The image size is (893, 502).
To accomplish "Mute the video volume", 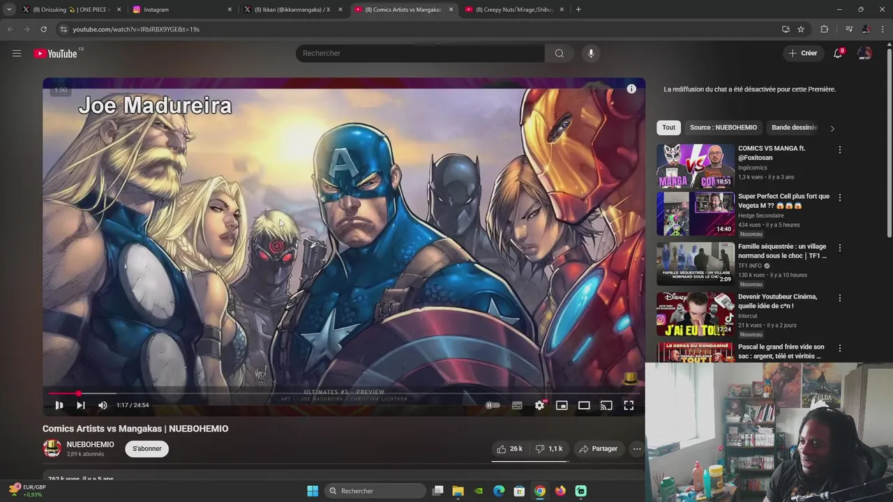I will coord(103,405).
